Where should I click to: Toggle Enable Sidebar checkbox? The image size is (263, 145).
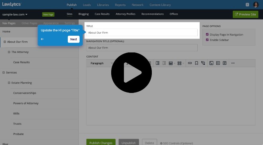click(x=207, y=40)
